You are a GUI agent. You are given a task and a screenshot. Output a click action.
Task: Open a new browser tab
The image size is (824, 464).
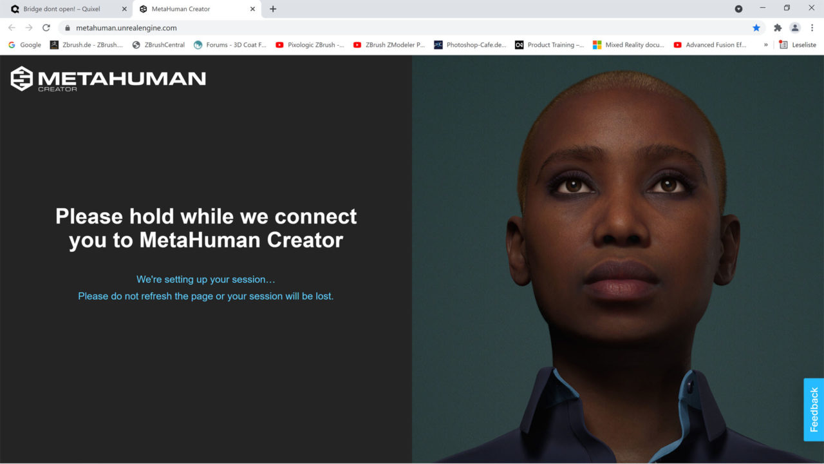(273, 9)
